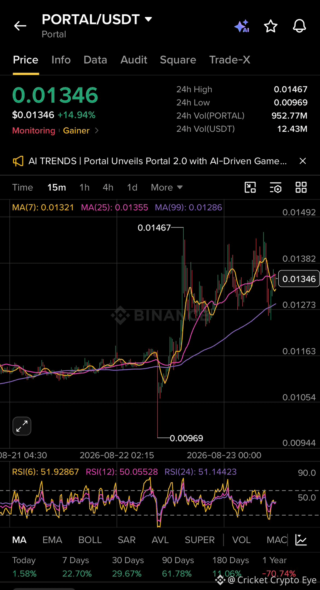The image size is (320, 590).
Task: Tap the megaphone announcement icon
Action: [x=18, y=161]
